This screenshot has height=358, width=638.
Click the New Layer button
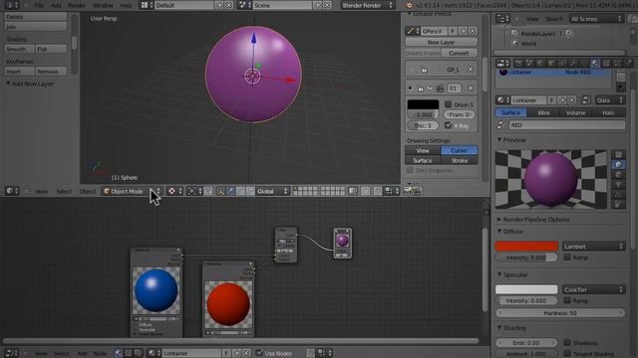(442, 42)
